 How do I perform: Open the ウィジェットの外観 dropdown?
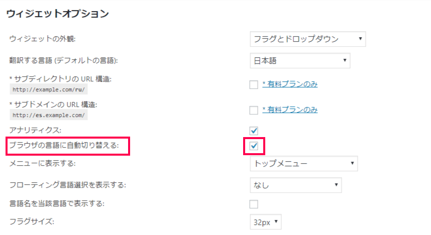[307, 39]
